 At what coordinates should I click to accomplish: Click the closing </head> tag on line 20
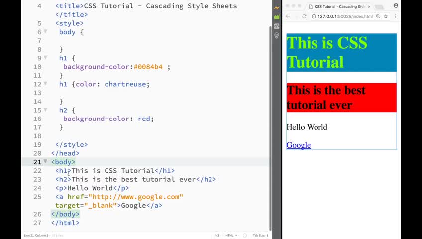click(x=65, y=153)
